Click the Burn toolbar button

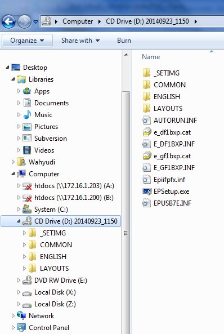(124, 41)
